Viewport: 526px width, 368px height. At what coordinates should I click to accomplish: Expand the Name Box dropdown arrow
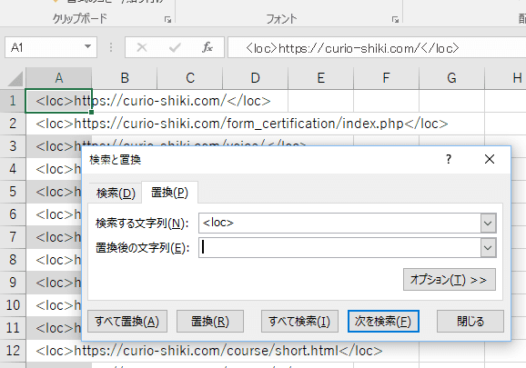coord(88,47)
